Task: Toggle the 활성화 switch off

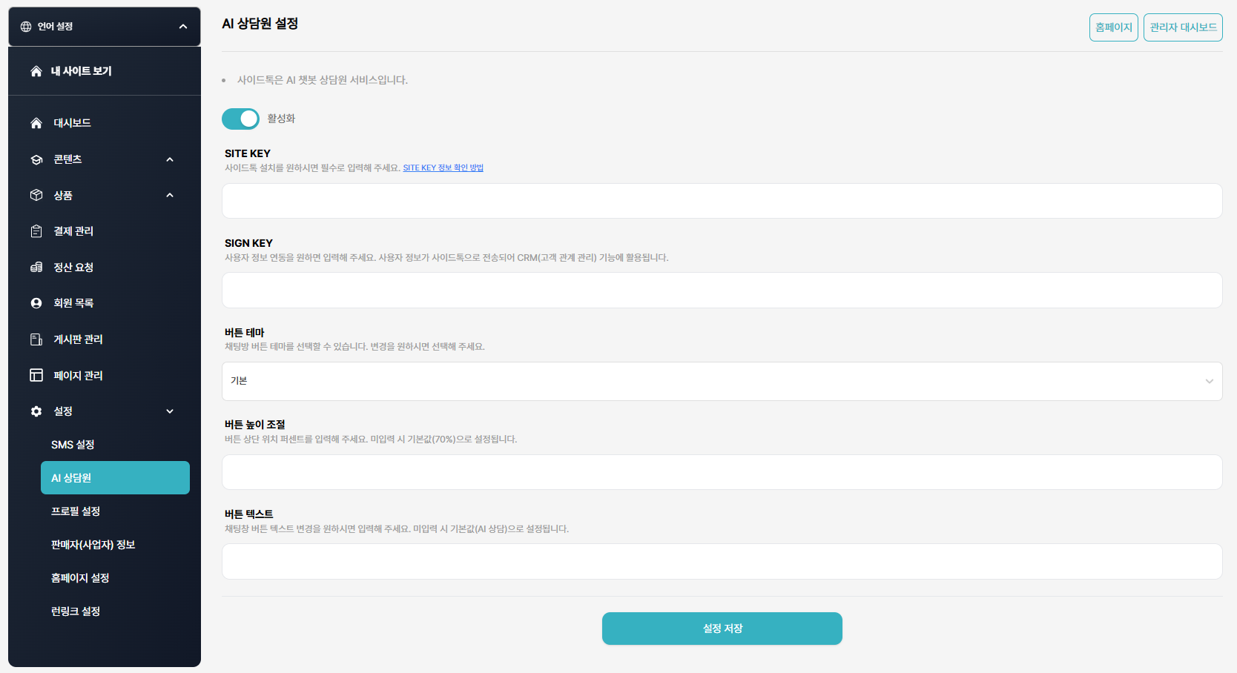Action: pos(240,119)
